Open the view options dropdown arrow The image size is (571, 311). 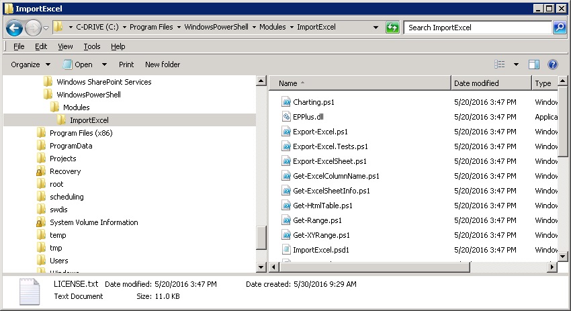coord(516,64)
